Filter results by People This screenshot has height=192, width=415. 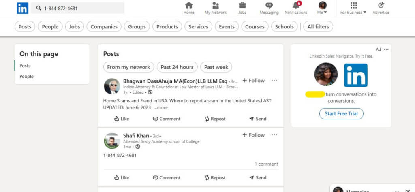tap(50, 26)
